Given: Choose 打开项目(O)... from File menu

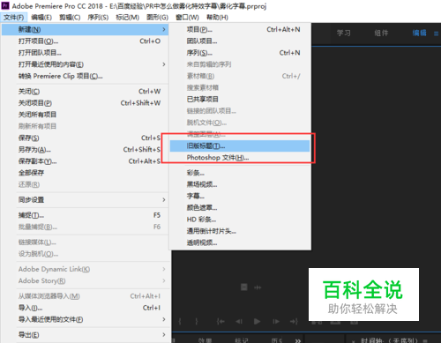Looking at the screenshot, I should tap(86, 41).
